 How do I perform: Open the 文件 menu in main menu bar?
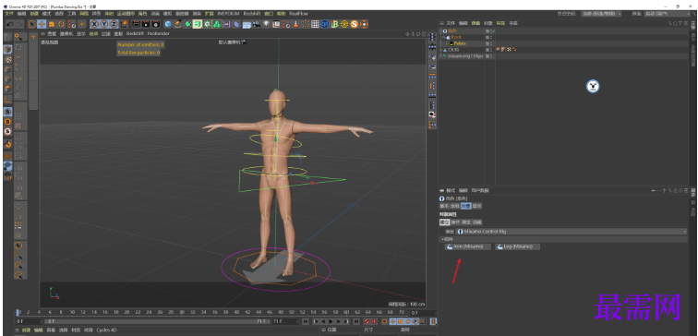[x=9, y=14]
